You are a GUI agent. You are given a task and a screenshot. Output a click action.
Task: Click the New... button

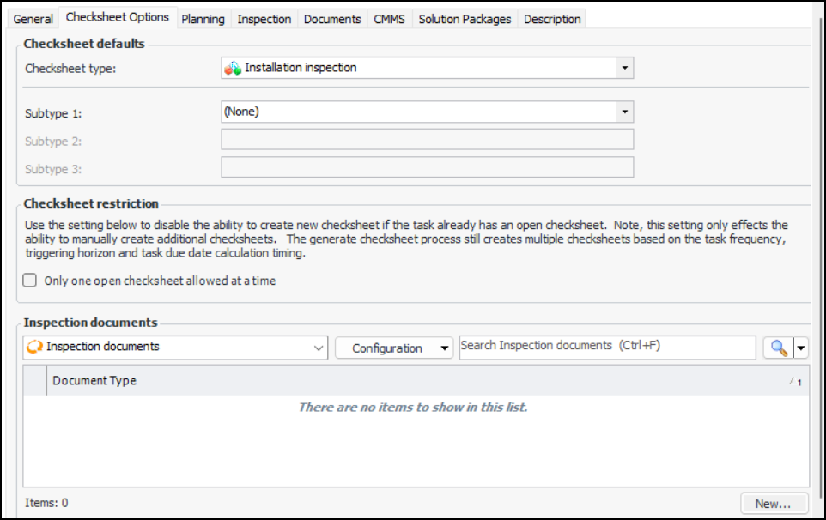click(x=774, y=504)
